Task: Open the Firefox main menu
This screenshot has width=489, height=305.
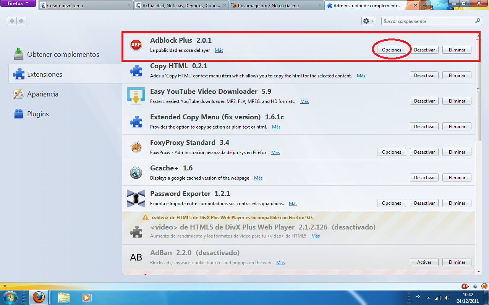Action: click(x=18, y=3)
